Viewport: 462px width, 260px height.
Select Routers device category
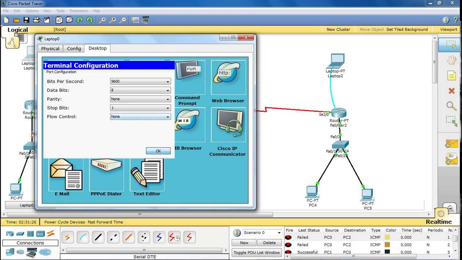click(x=10, y=234)
